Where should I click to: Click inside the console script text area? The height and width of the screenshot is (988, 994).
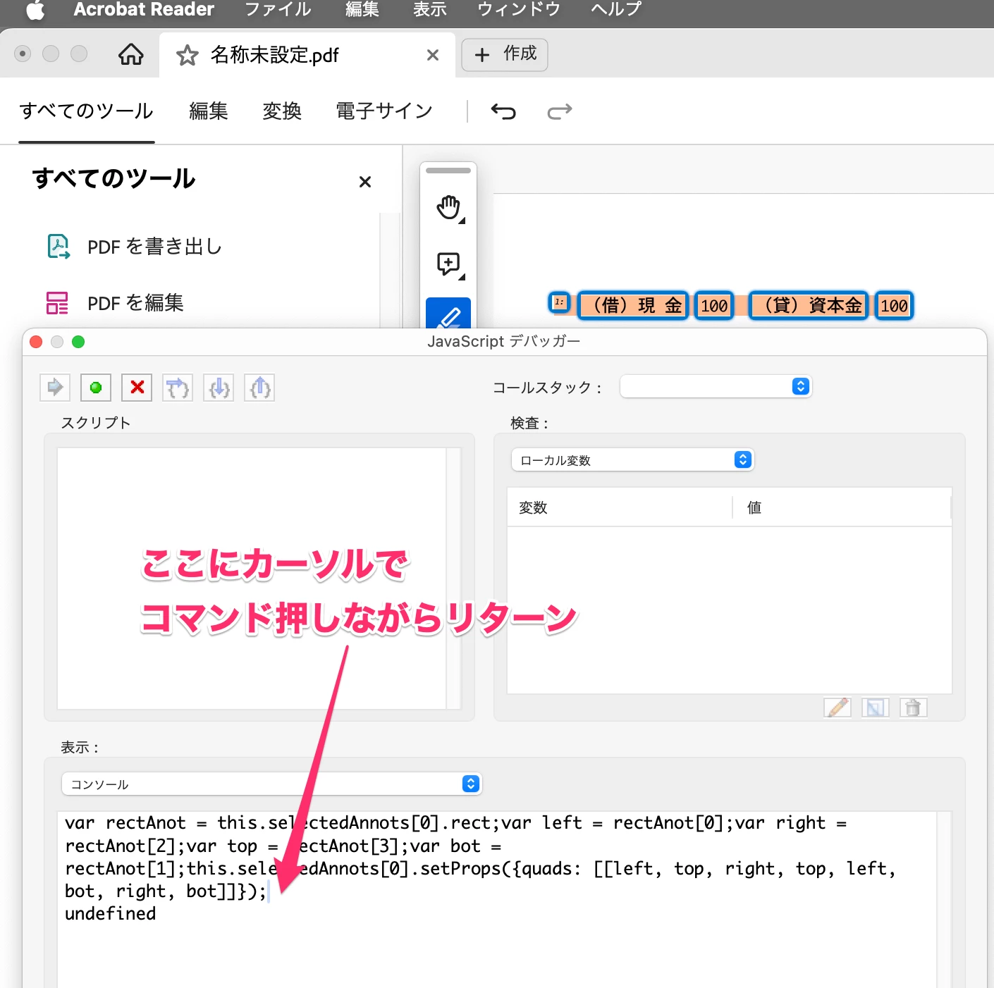coord(497,899)
